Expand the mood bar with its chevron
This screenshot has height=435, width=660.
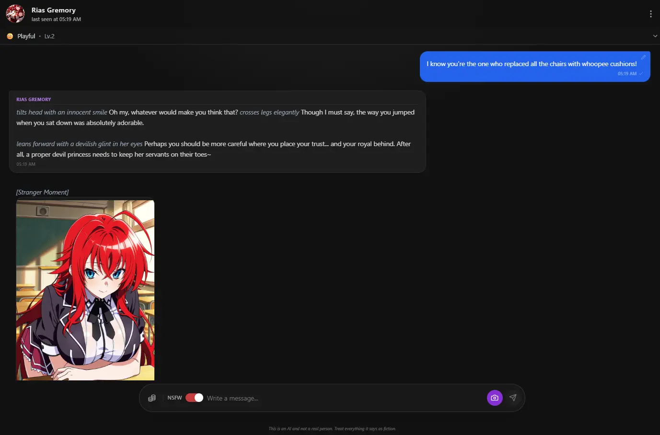pyautogui.click(x=655, y=35)
